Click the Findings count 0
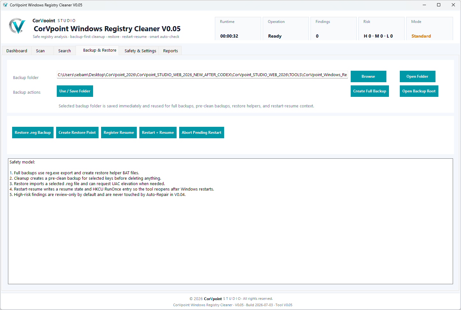The width and height of the screenshot is (461, 310). [x=317, y=36]
